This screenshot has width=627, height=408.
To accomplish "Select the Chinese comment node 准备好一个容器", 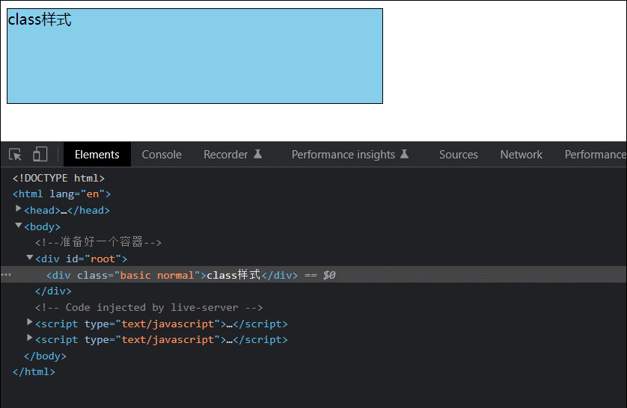I will click(98, 242).
